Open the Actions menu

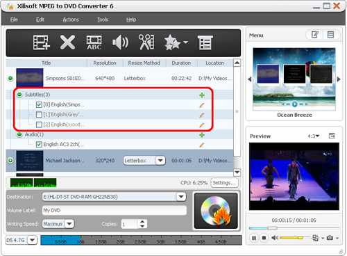point(71,19)
